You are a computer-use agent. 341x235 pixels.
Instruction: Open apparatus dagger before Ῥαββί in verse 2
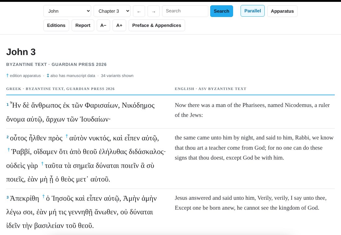pyautogui.click(x=9, y=150)
